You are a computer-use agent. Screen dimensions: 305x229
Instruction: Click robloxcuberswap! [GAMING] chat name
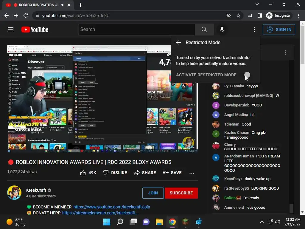click(249, 96)
